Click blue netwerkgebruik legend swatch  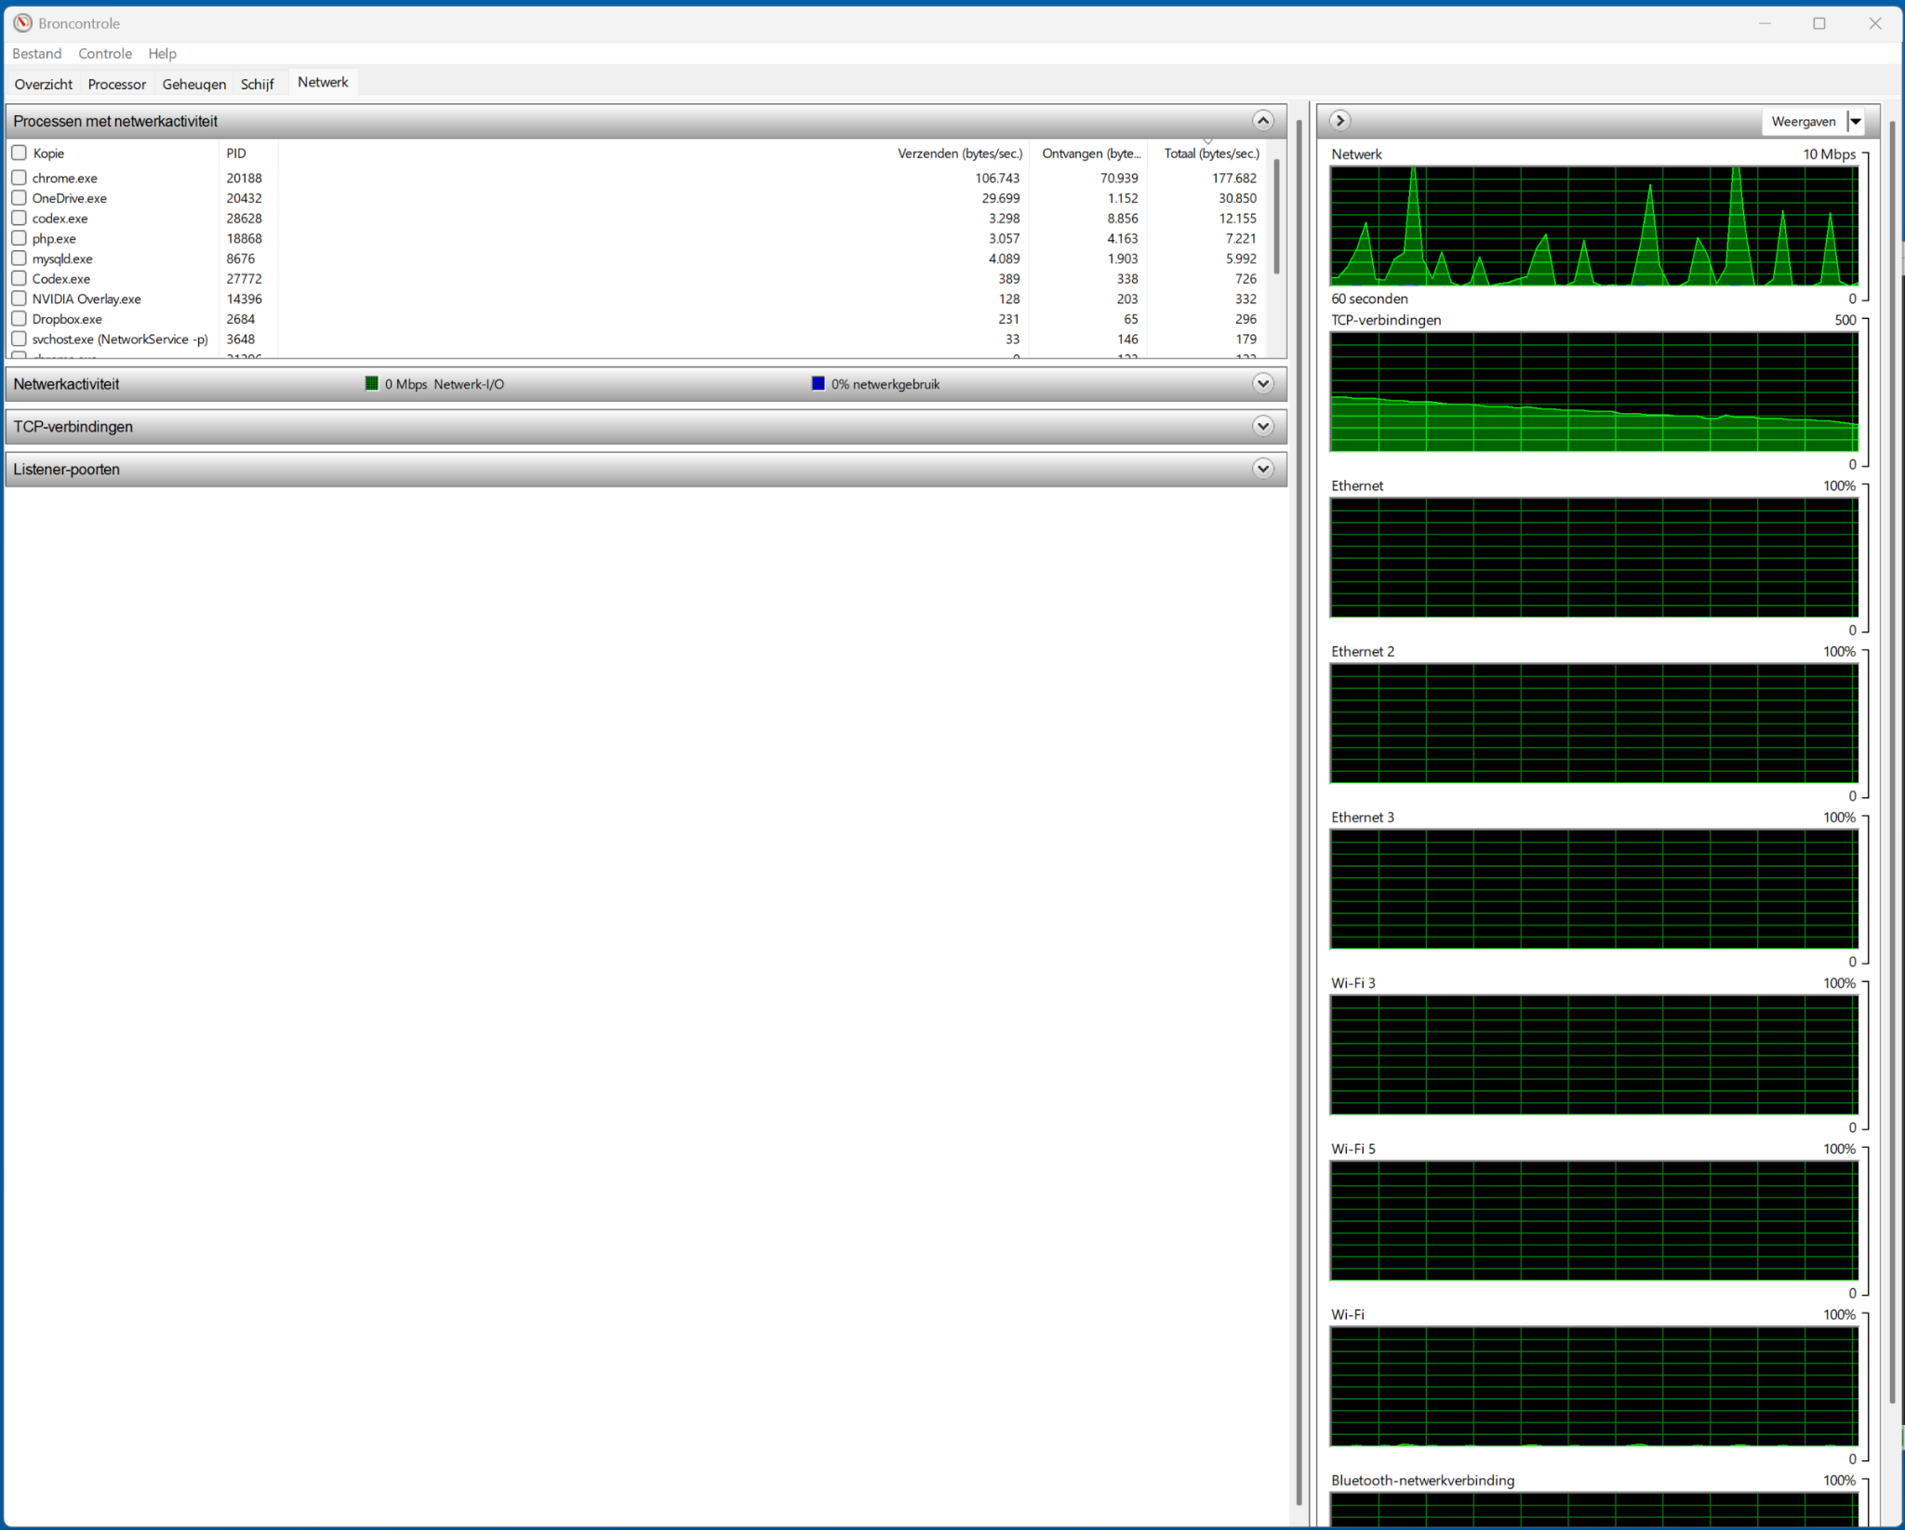[x=819, y=384]
